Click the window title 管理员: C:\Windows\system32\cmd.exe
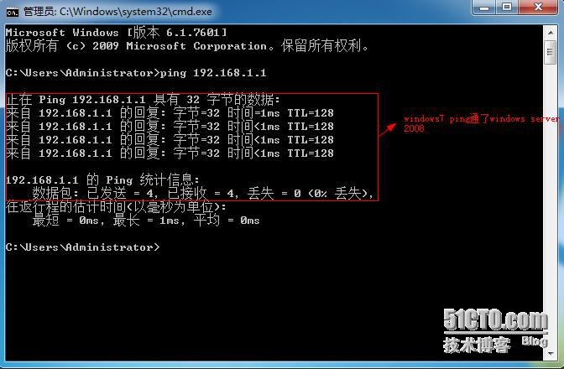Screen dimensions: 564x369 [x=117, y=12]
